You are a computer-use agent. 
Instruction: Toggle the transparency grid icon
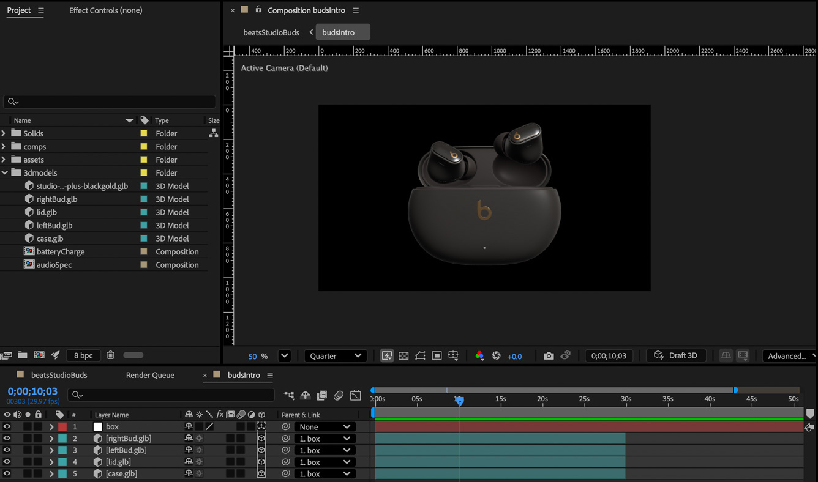(403, 356)
